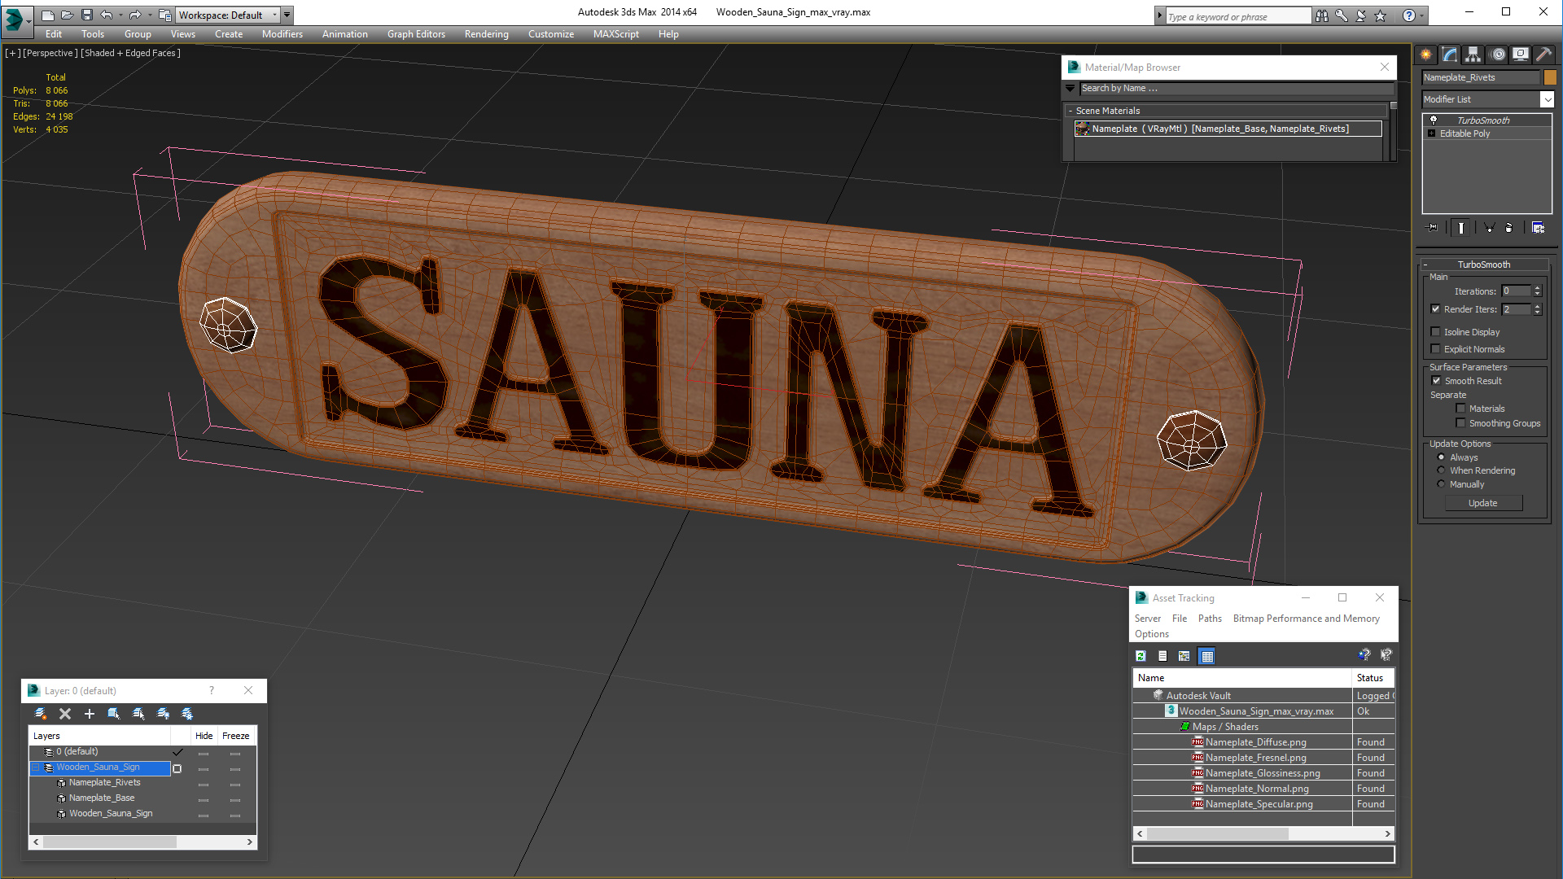Screen dimensions: 1563x879
Task: Click the Project Folder icon beside Workspace
Action: pyautogui.click(x=164, y=15)
